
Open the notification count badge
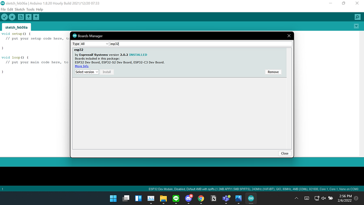(x=356, y=198)
